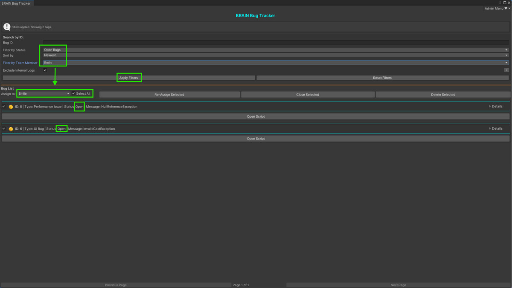512x288 pixels.
Task: Click the orange status icon for bug ID 8
Action: 11,107
